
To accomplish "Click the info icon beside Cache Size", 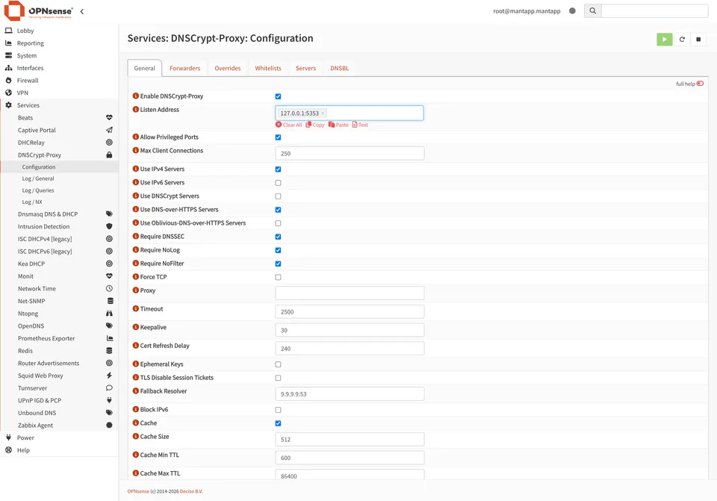I will point(135,436).
